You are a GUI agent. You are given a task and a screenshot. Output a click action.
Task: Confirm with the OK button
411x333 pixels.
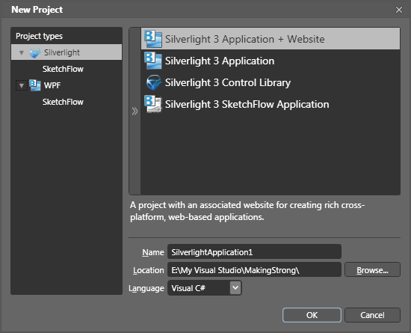312,315
